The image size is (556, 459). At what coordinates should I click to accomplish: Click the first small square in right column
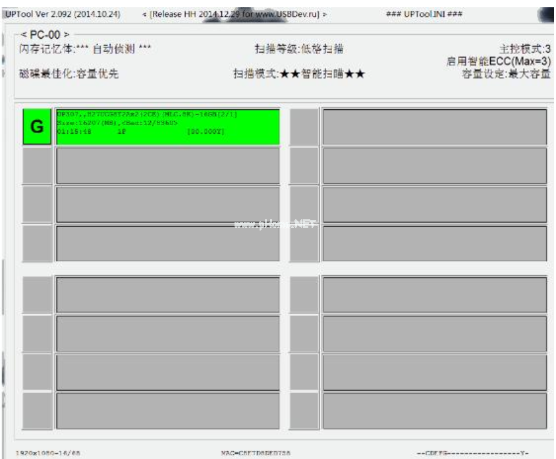point(304,126)
